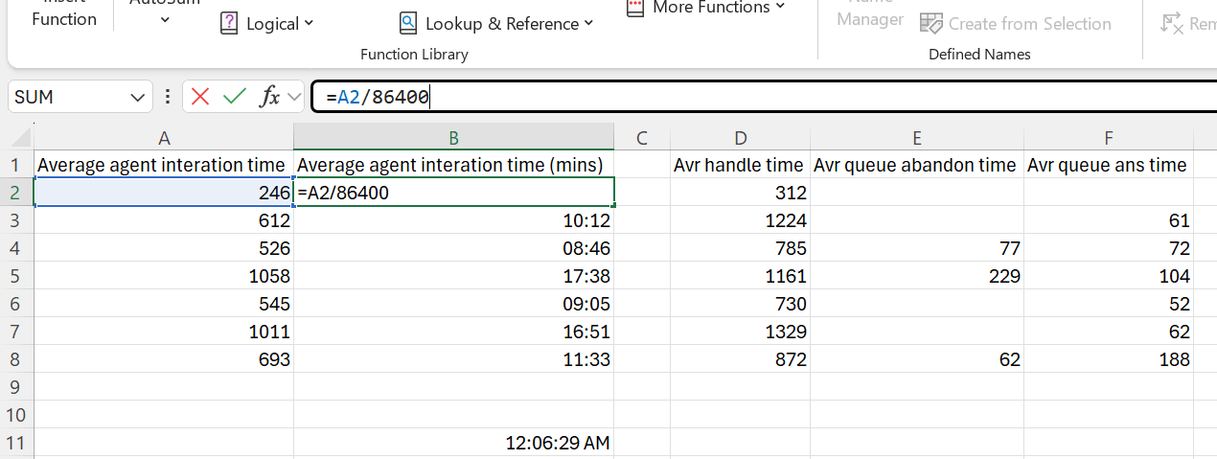The height and width of the screenshot is (459, 1217).
Task: Click cell F8 containing 188
Action: pyautogui.click(x=1109, y=359)
